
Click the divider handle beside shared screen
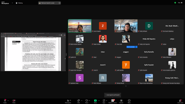tap(66, 54)
